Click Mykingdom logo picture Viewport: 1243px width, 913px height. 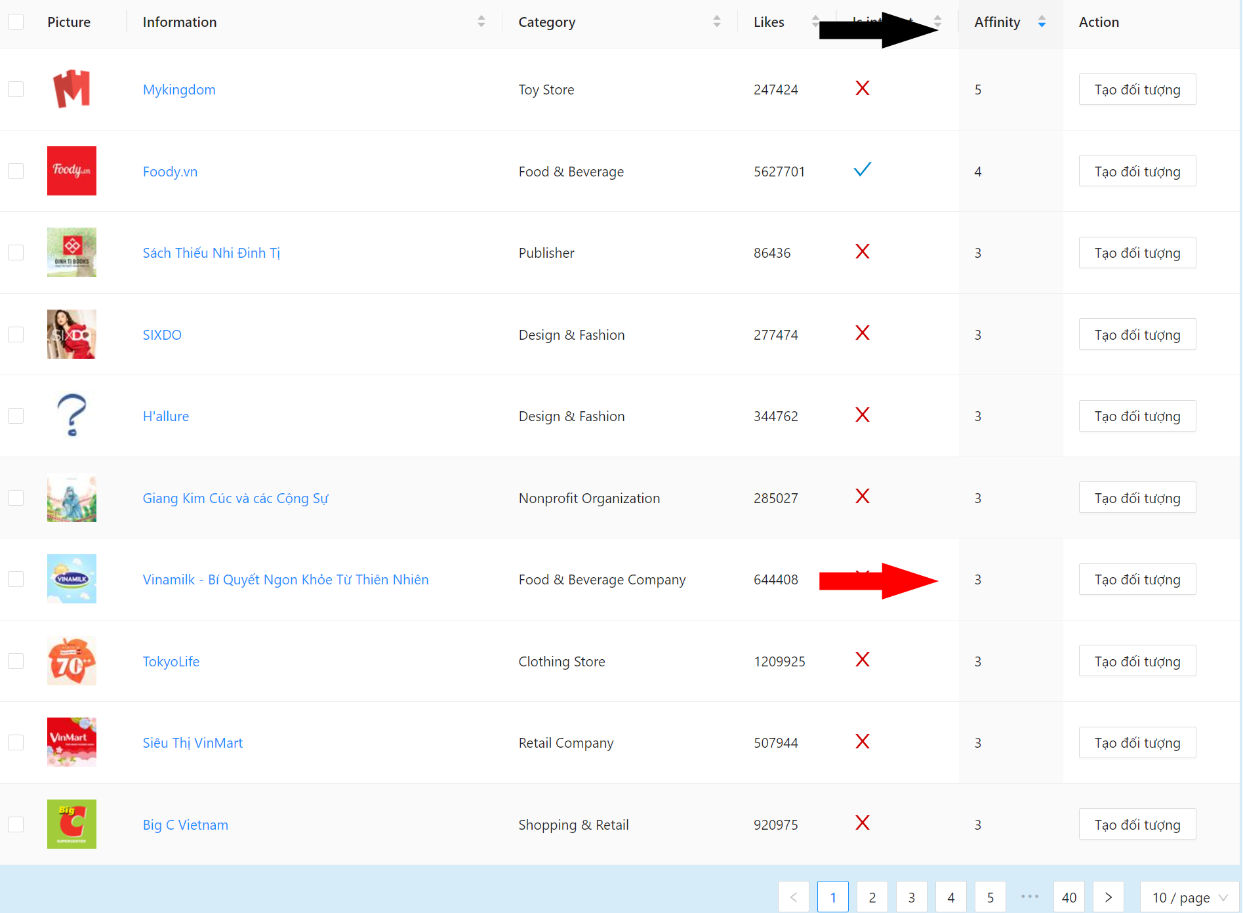coord(71,89)
